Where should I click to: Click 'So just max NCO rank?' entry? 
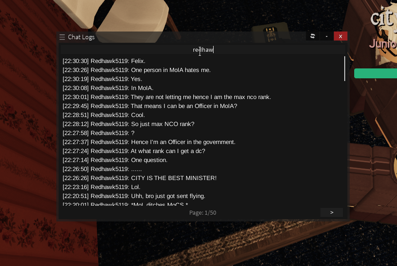coord(128,124)
